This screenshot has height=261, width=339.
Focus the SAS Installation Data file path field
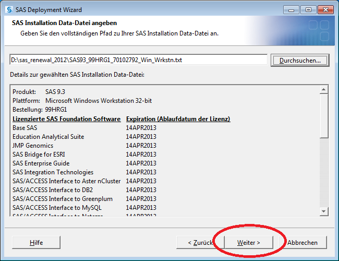click(x=138, y=60)
